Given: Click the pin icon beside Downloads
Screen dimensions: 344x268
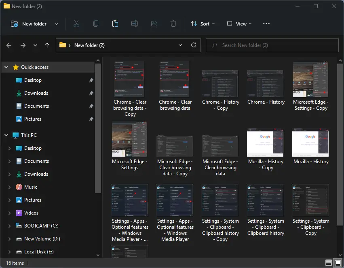Looking at the screenshot, I should point(91,93).
